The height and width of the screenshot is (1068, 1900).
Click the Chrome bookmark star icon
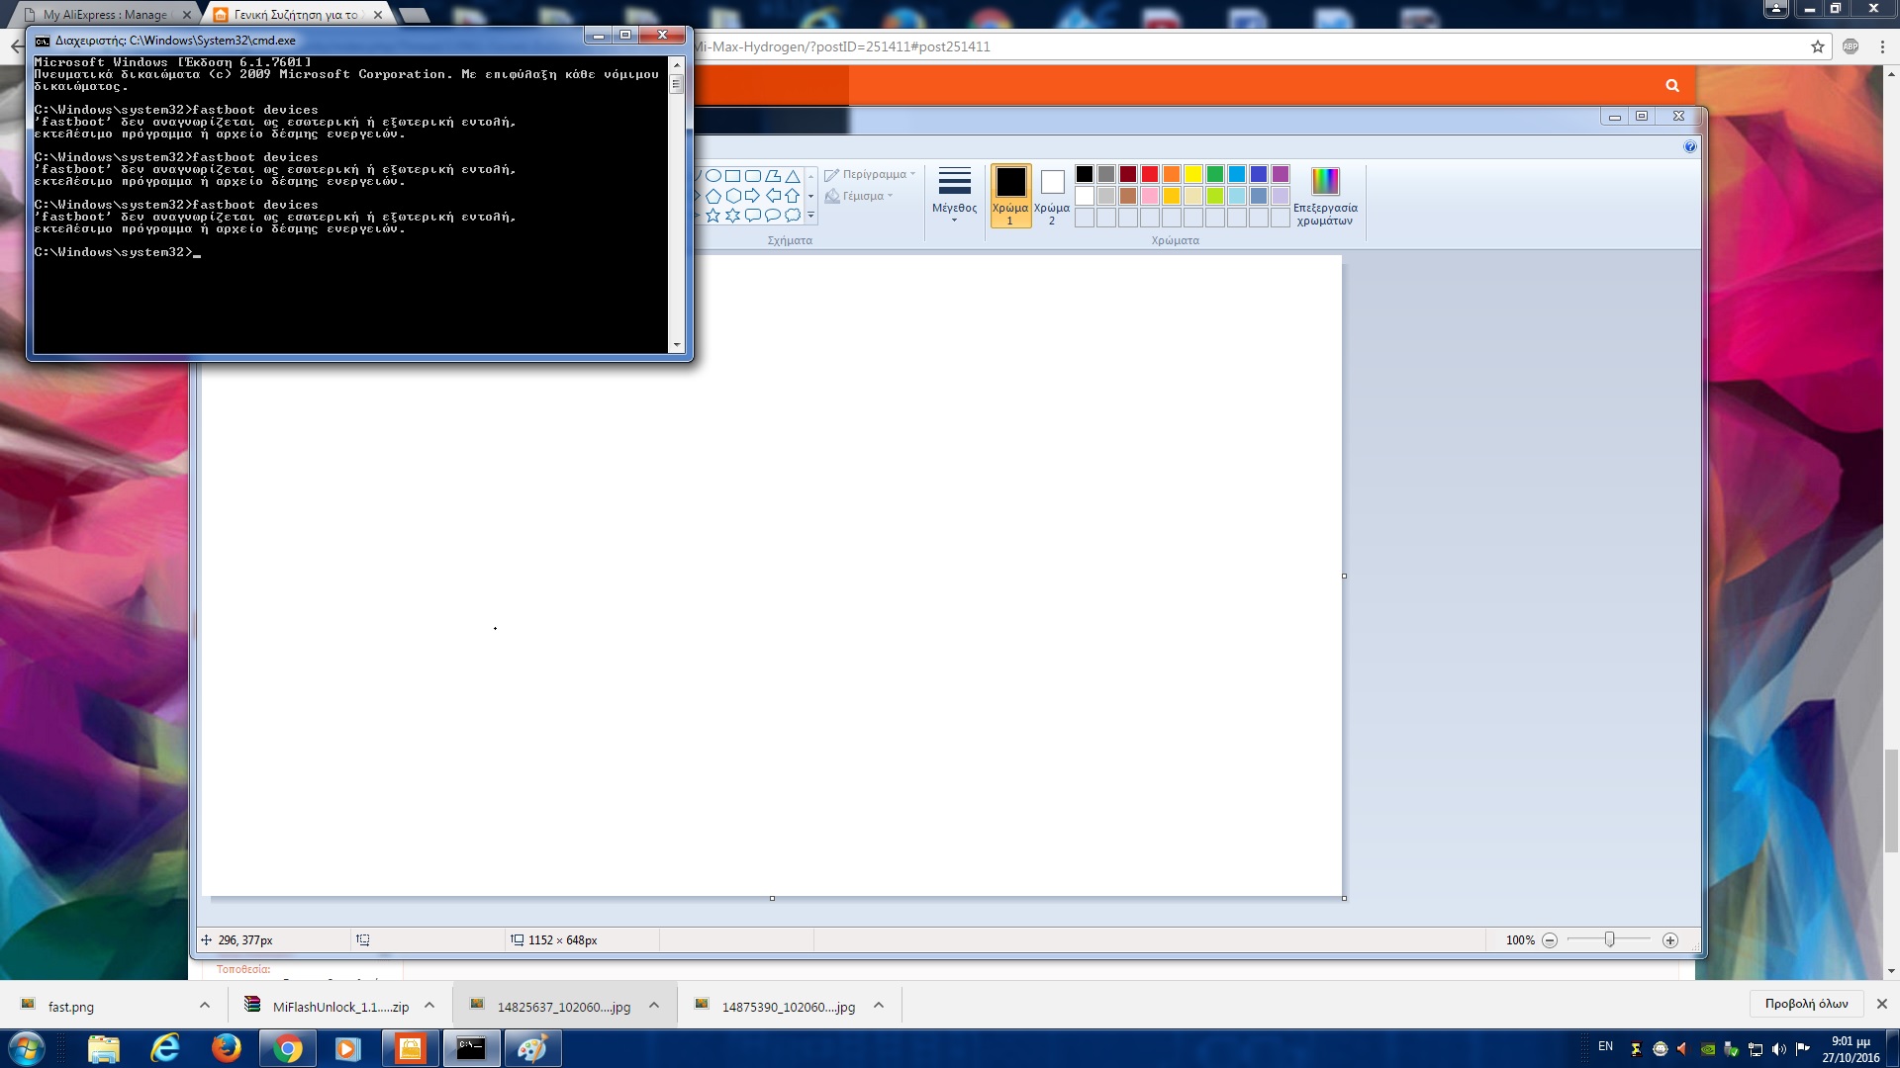[1817, 46]
